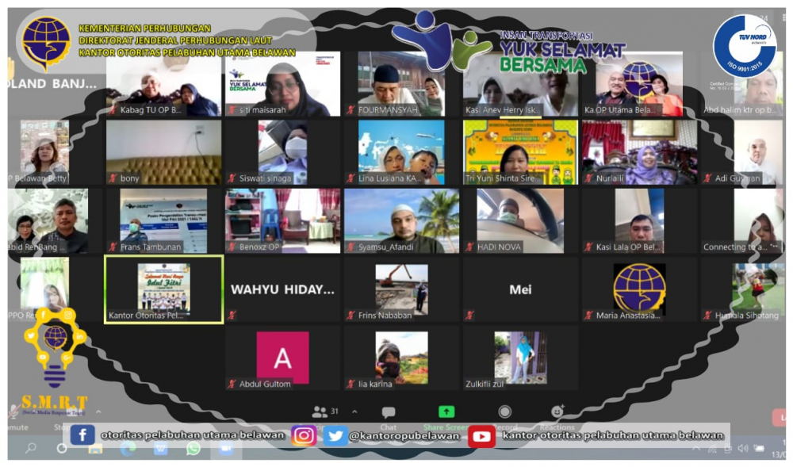Click the Cortana circle in taskbar
Viewport: 793px width, 467px height.
pos(62,448)
